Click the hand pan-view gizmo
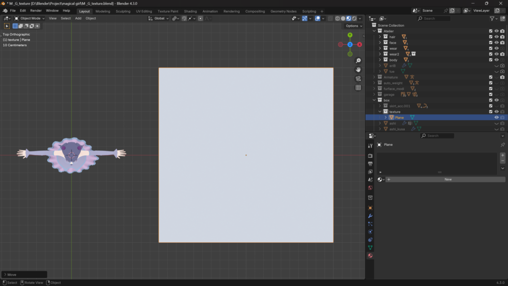508x286 pixels. pyautogui.click(x=358, y=70)
